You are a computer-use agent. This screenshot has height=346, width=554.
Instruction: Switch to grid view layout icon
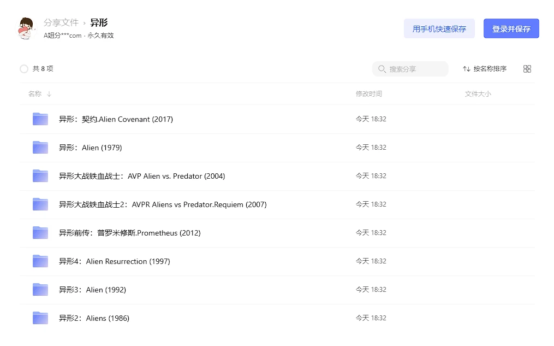527,69
